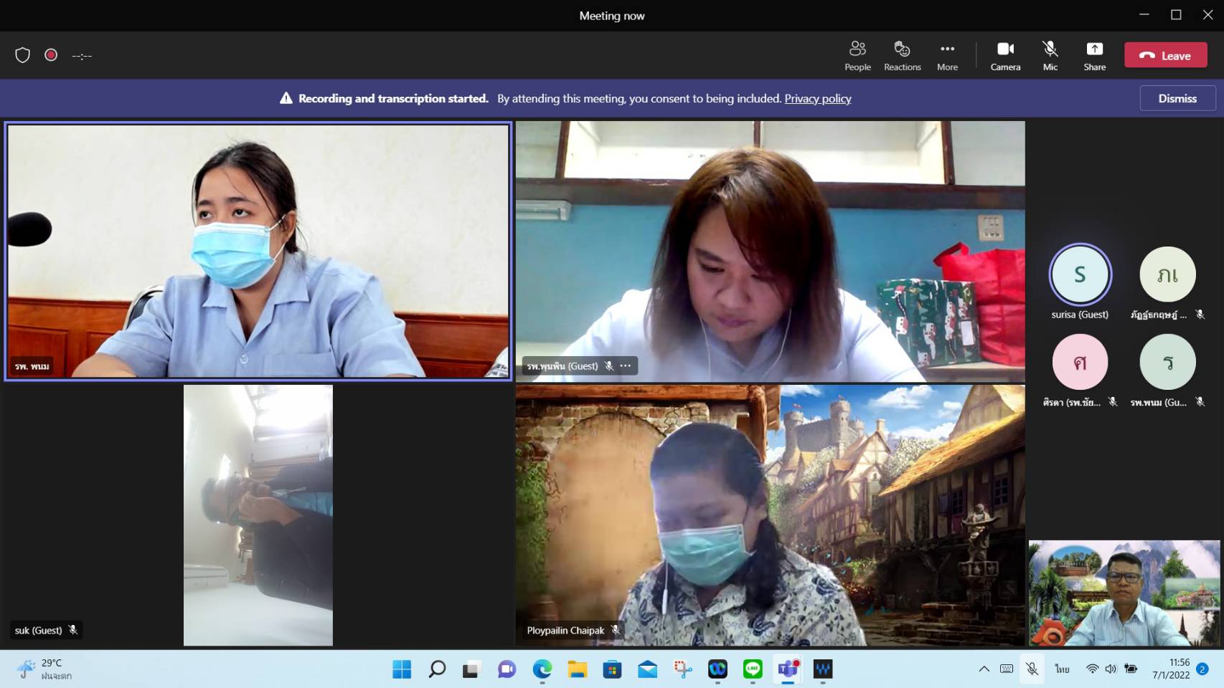1224x688 pixels.
Task: Click the battery status tray icon
Action: (1131, 669)
